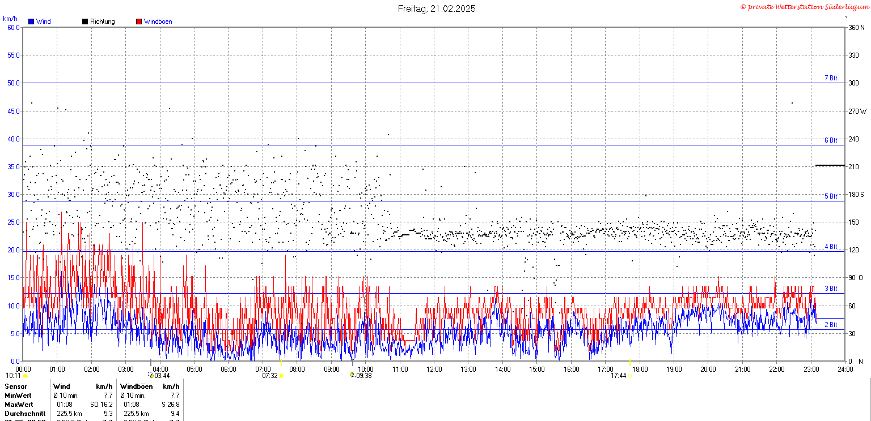
Task: Select the 5 Bft threshold label
Action: 831,196
